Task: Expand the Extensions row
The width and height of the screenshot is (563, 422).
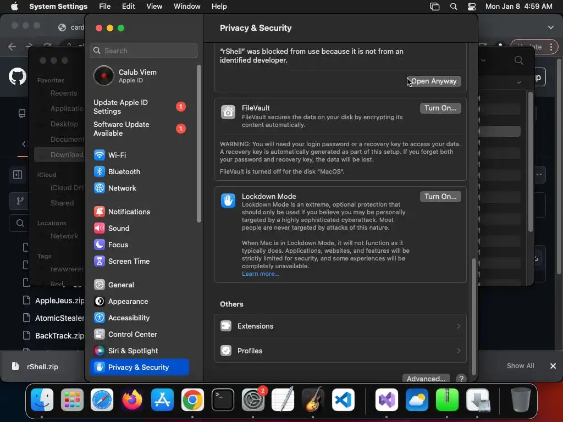Action: 340,326
